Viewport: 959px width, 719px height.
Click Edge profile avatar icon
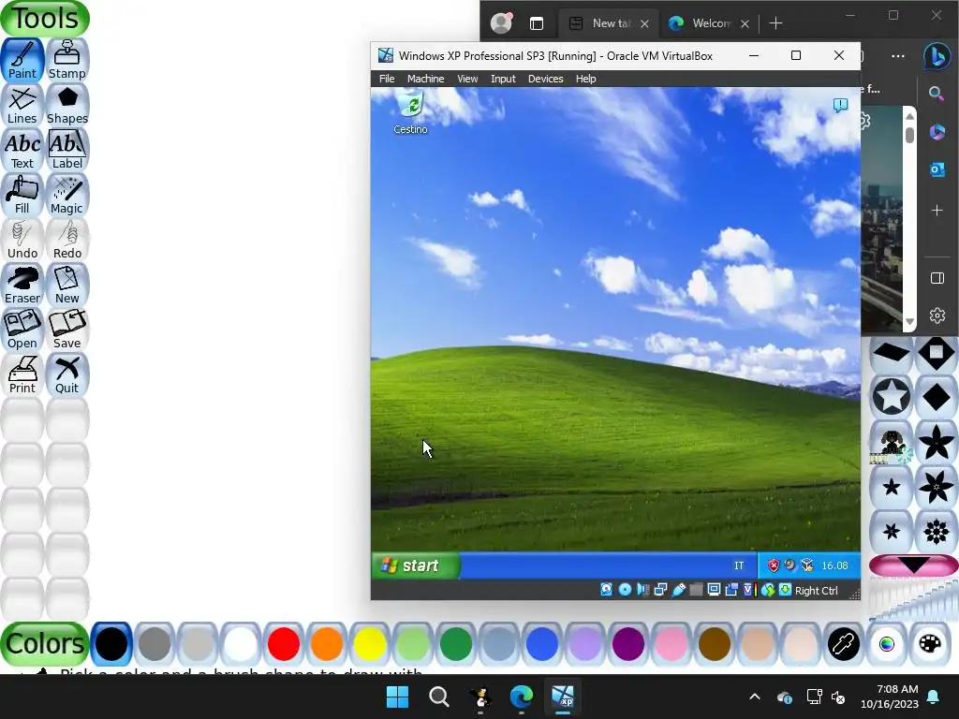coord(502,23)
